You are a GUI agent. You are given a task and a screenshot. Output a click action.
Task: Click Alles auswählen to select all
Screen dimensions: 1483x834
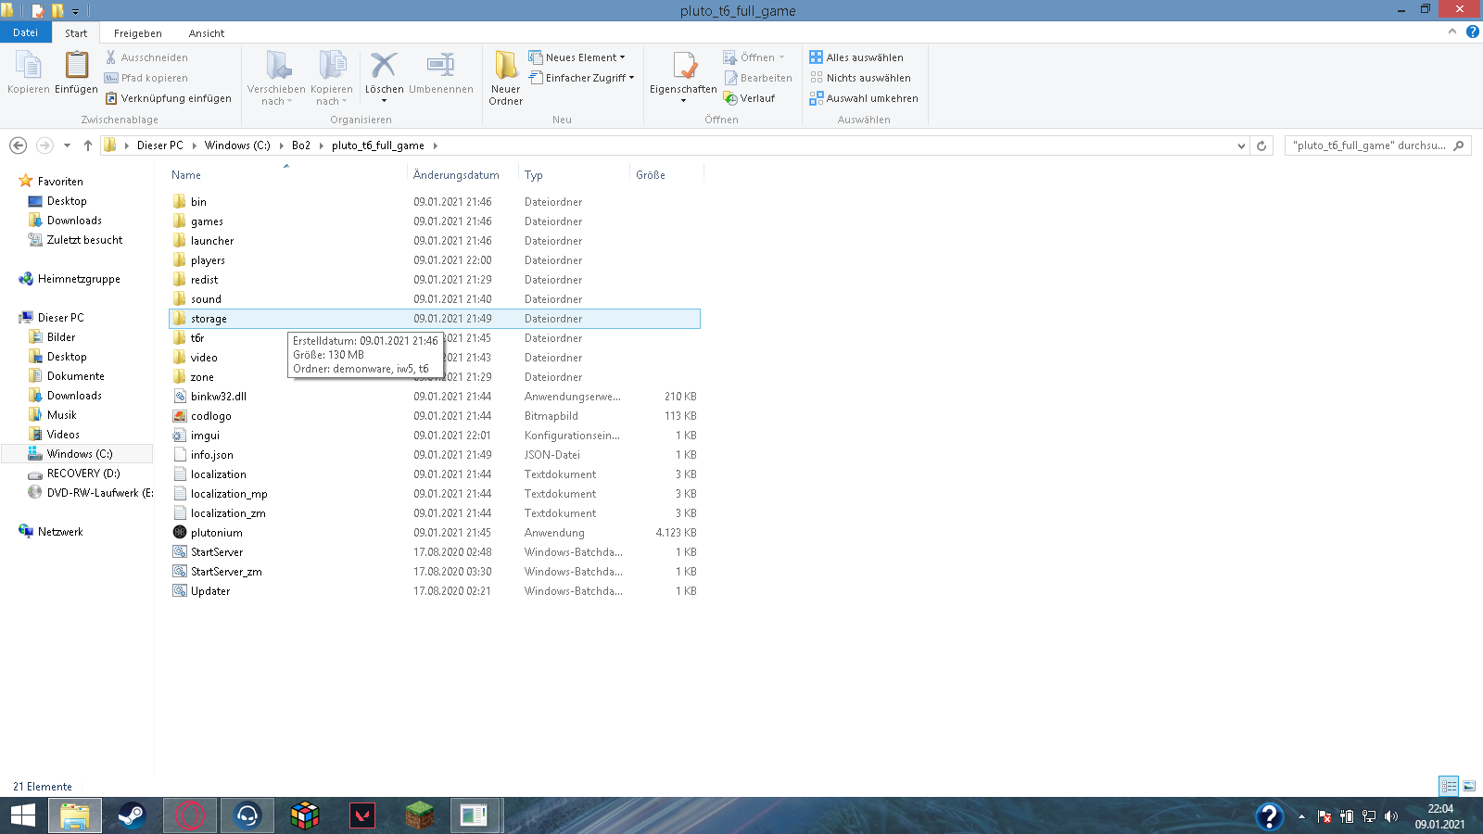click(x=856, y=57)
